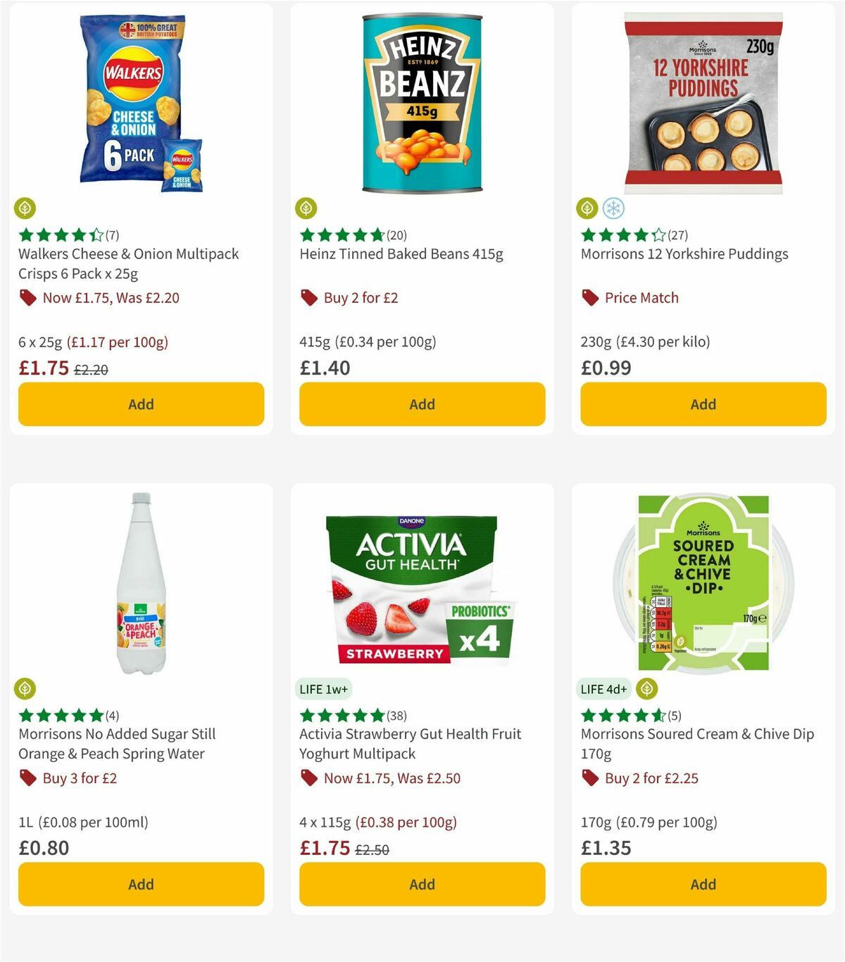
Task: Add Walkers Cheese & Onion crisps to basket
Action: point(141,404)
